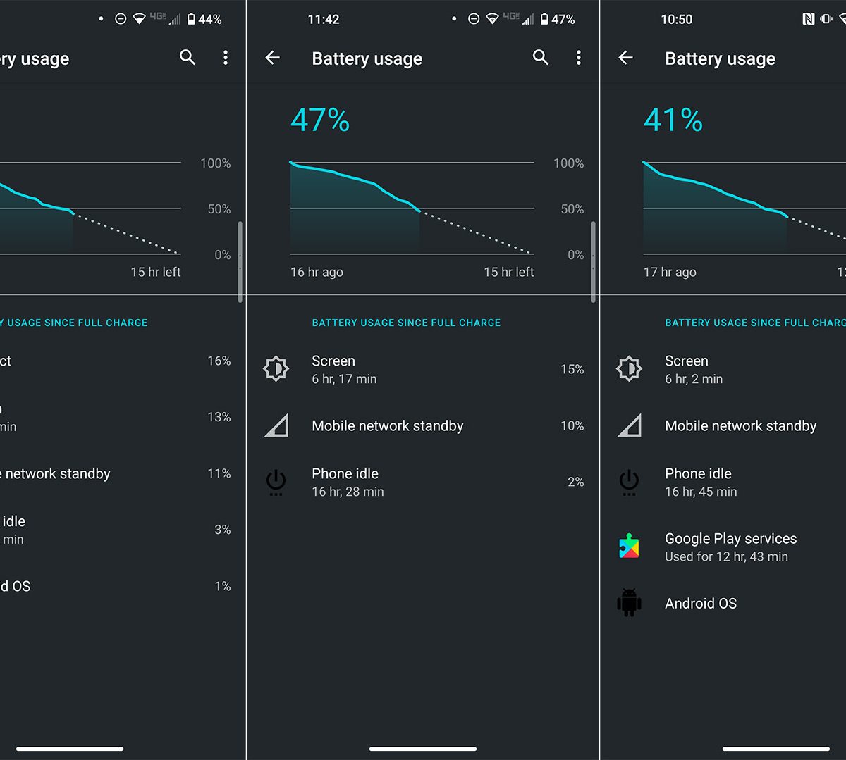Tap the NFC icon in the status bar
The height and width of the screenshot is (760, 846).
[x=809, y=19]
